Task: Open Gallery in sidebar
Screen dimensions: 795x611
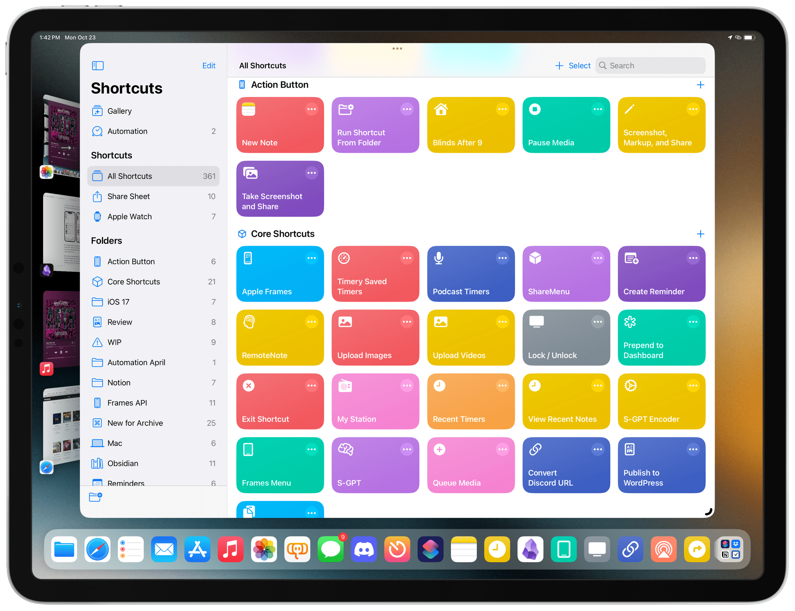Action: click(x=153, y=111)
